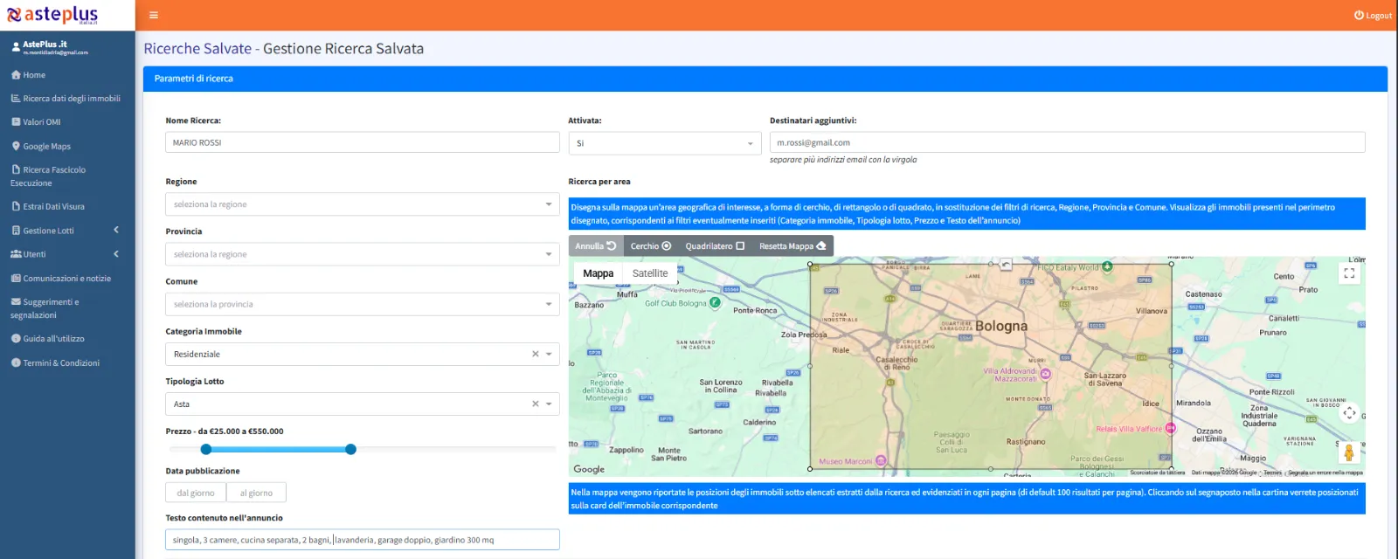
Task: Click the Testo contenuto nell'annuncio field
Action: (x=363, y=540)
